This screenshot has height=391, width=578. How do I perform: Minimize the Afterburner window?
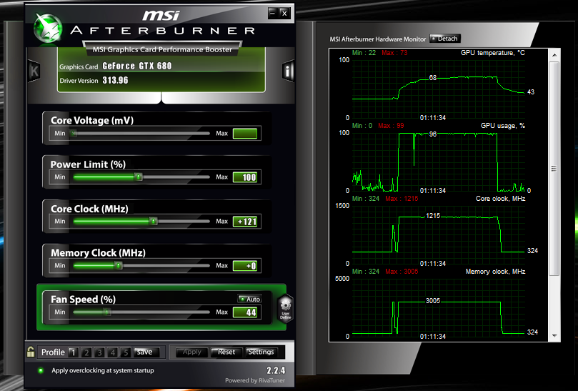272,14
